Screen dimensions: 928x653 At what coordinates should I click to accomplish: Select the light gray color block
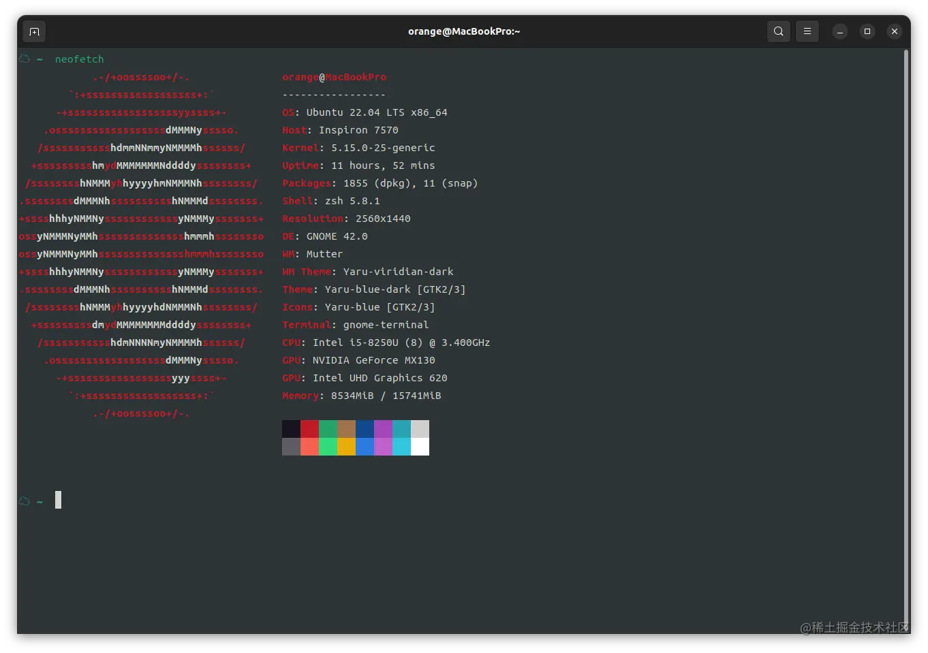[x=420, y=429]
